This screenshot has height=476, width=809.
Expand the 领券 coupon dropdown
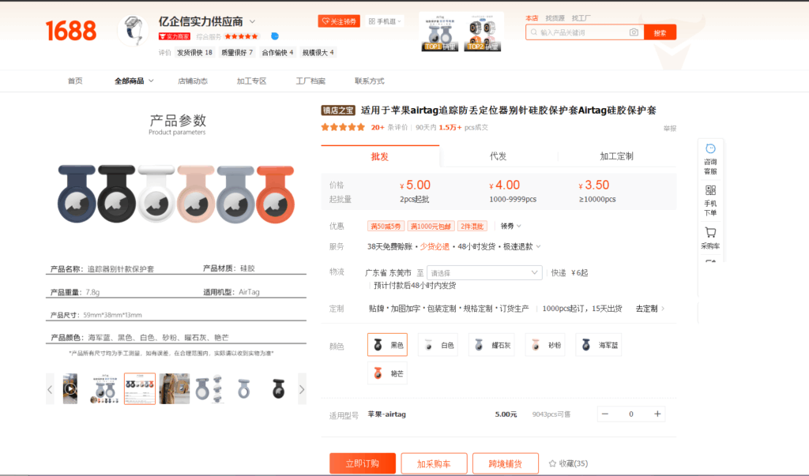[511, 226]
